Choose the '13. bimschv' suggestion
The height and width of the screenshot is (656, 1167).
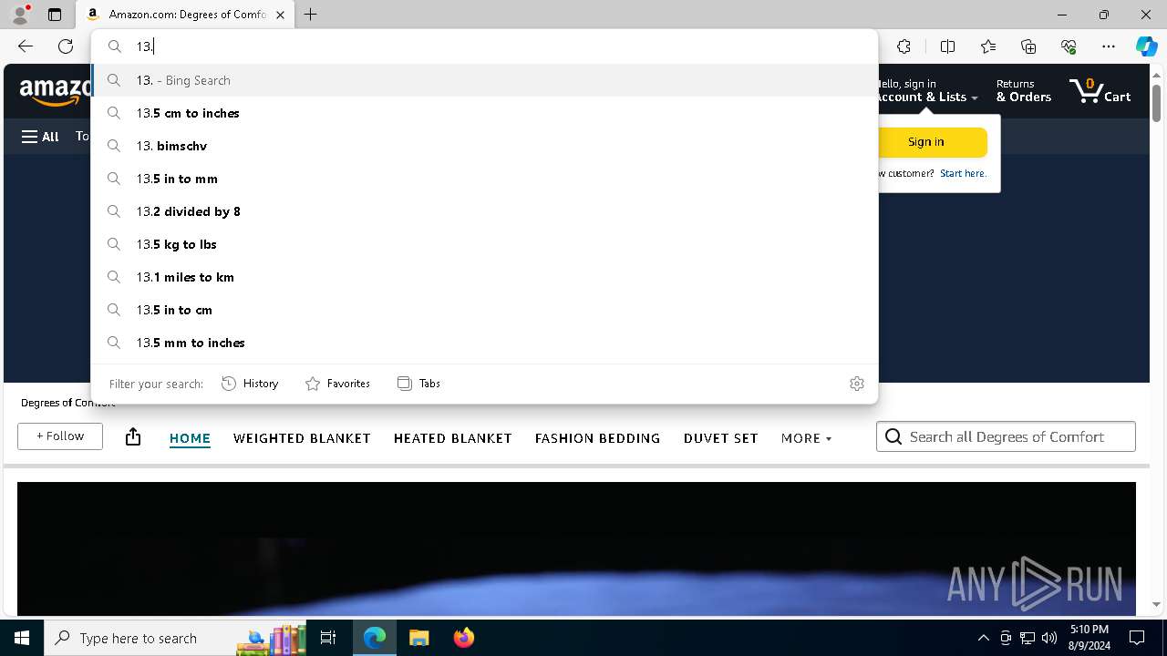484,146
